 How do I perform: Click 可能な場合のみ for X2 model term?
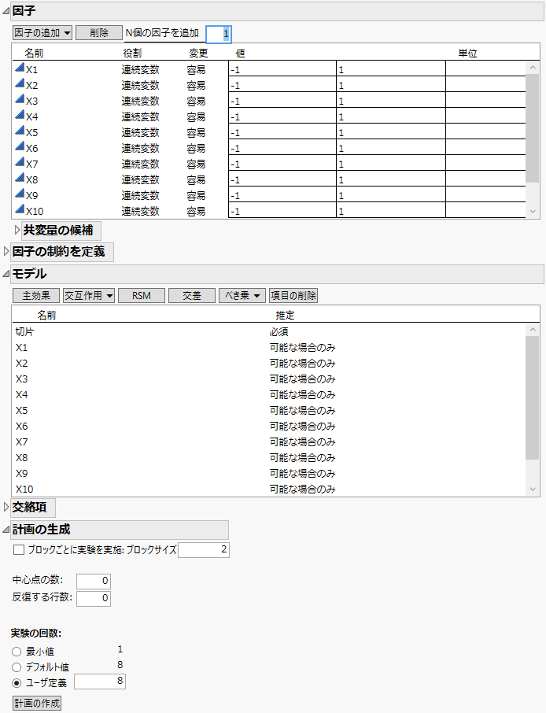tap(302, 364)
